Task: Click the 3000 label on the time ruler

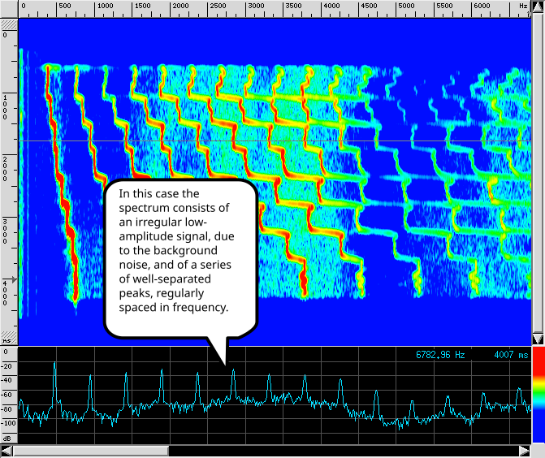Action: point(5,231)
